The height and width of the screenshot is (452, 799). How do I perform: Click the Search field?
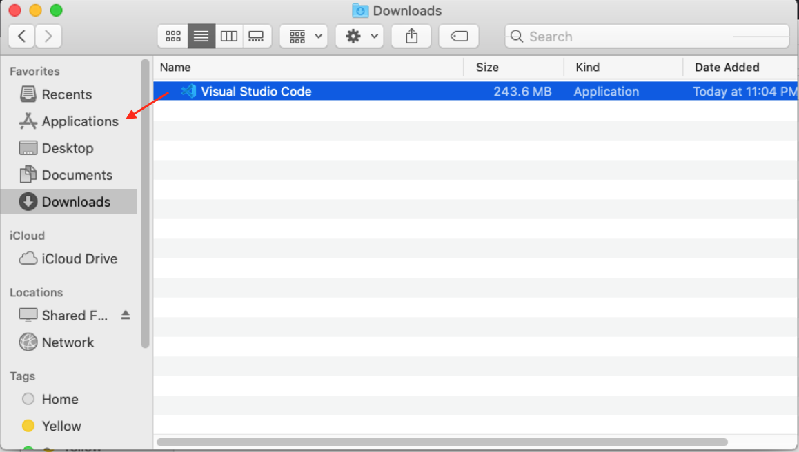647,36
